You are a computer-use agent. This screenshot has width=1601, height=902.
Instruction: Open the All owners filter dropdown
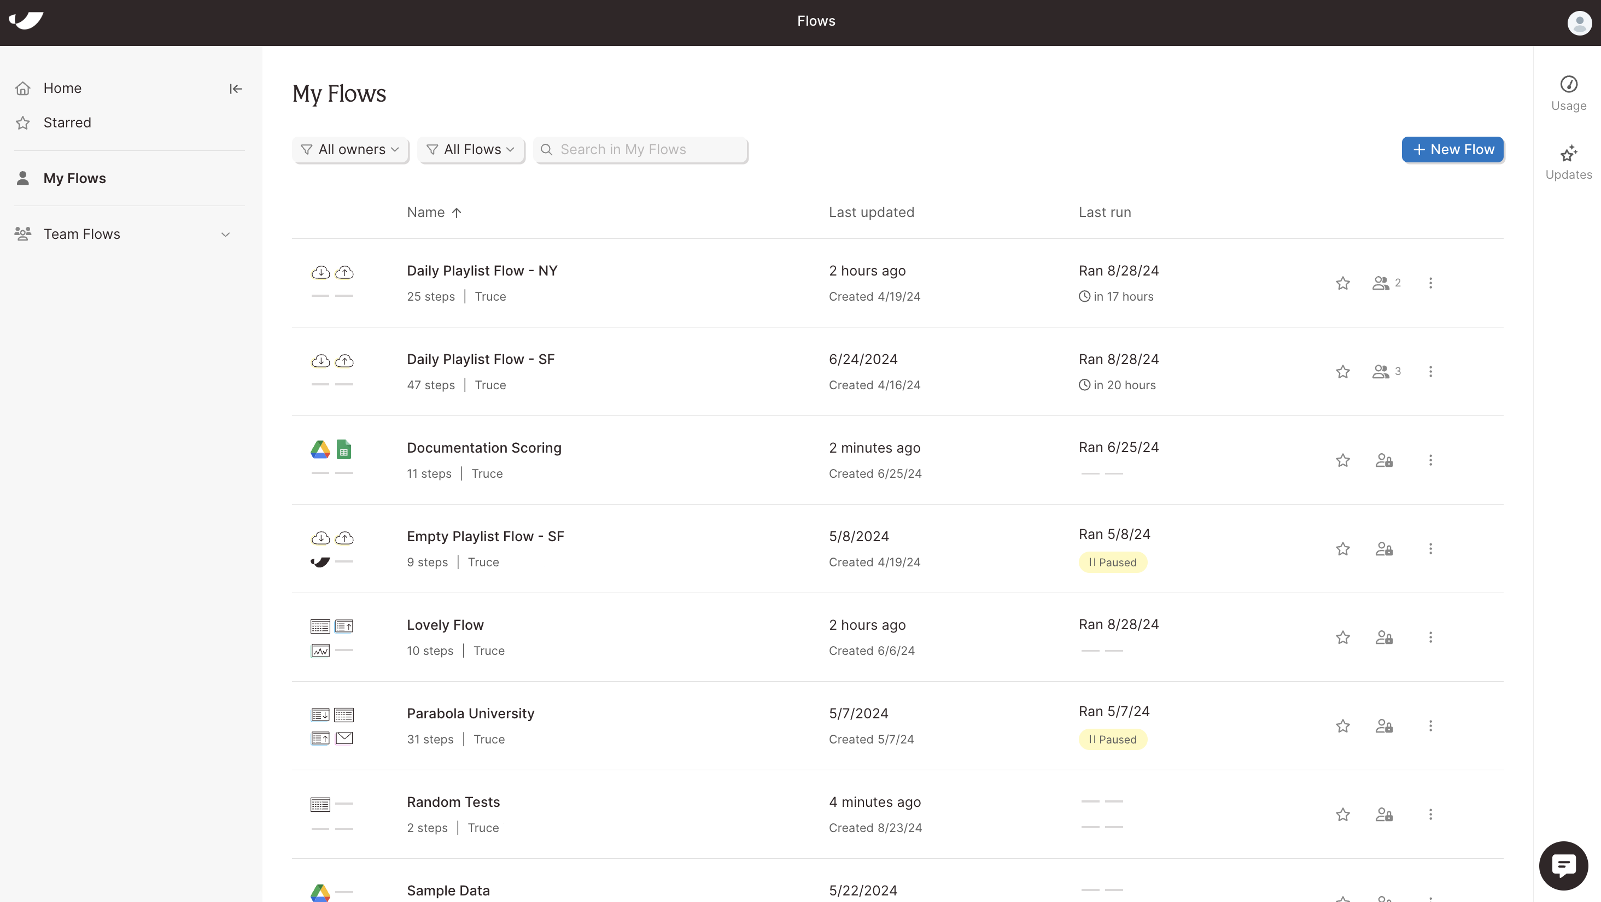tap(350, 150)
